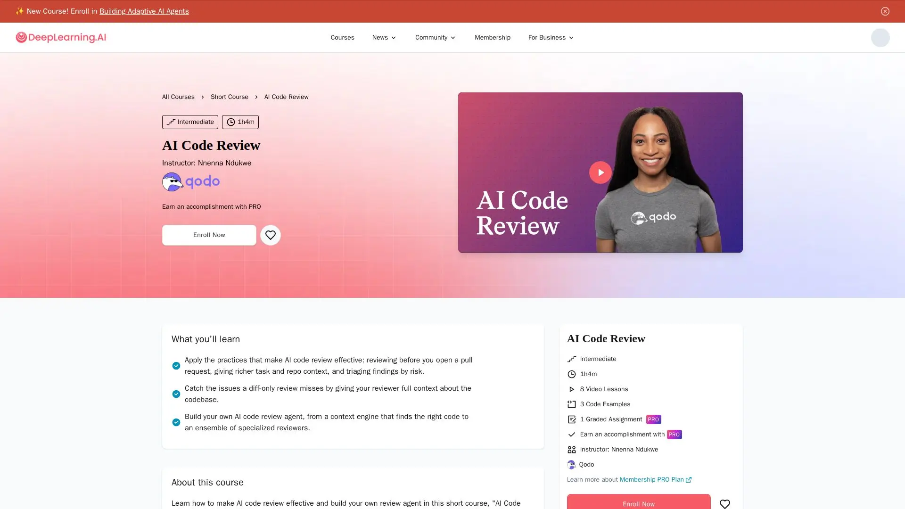Open the Courses menu item

(x=342, y=38)
